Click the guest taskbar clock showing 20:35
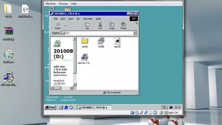222x125 pixels. tap(177, 108)
